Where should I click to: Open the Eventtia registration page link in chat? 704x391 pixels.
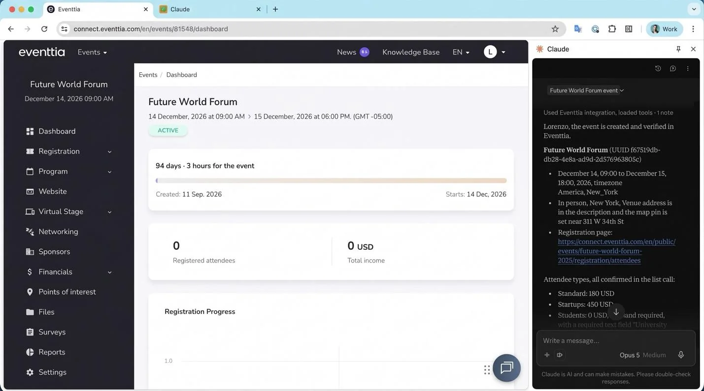point(616,251)
